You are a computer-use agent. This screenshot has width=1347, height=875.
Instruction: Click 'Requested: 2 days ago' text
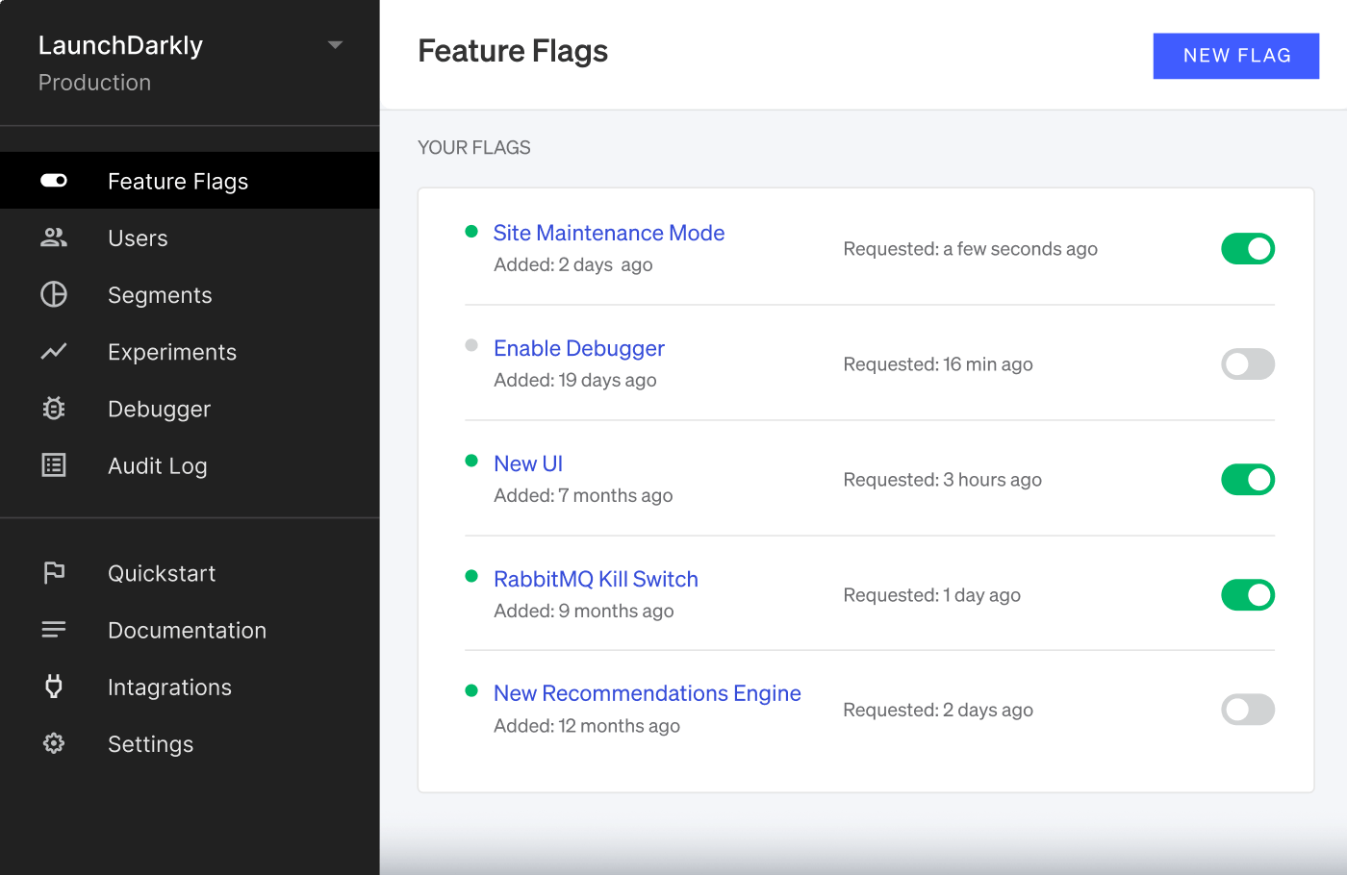[938, 710]
